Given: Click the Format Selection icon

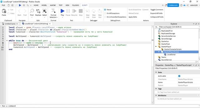Looking at the screenshot, I should click(53, 11).
